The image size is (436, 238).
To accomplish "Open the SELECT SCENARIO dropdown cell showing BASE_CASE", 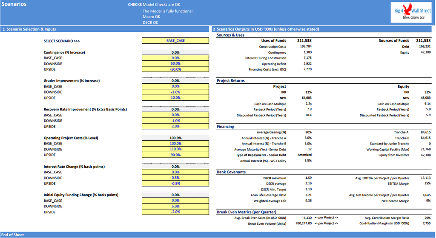I will click(175, 41).
